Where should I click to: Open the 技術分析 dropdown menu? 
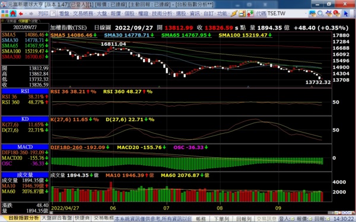[x=162, y=14]
